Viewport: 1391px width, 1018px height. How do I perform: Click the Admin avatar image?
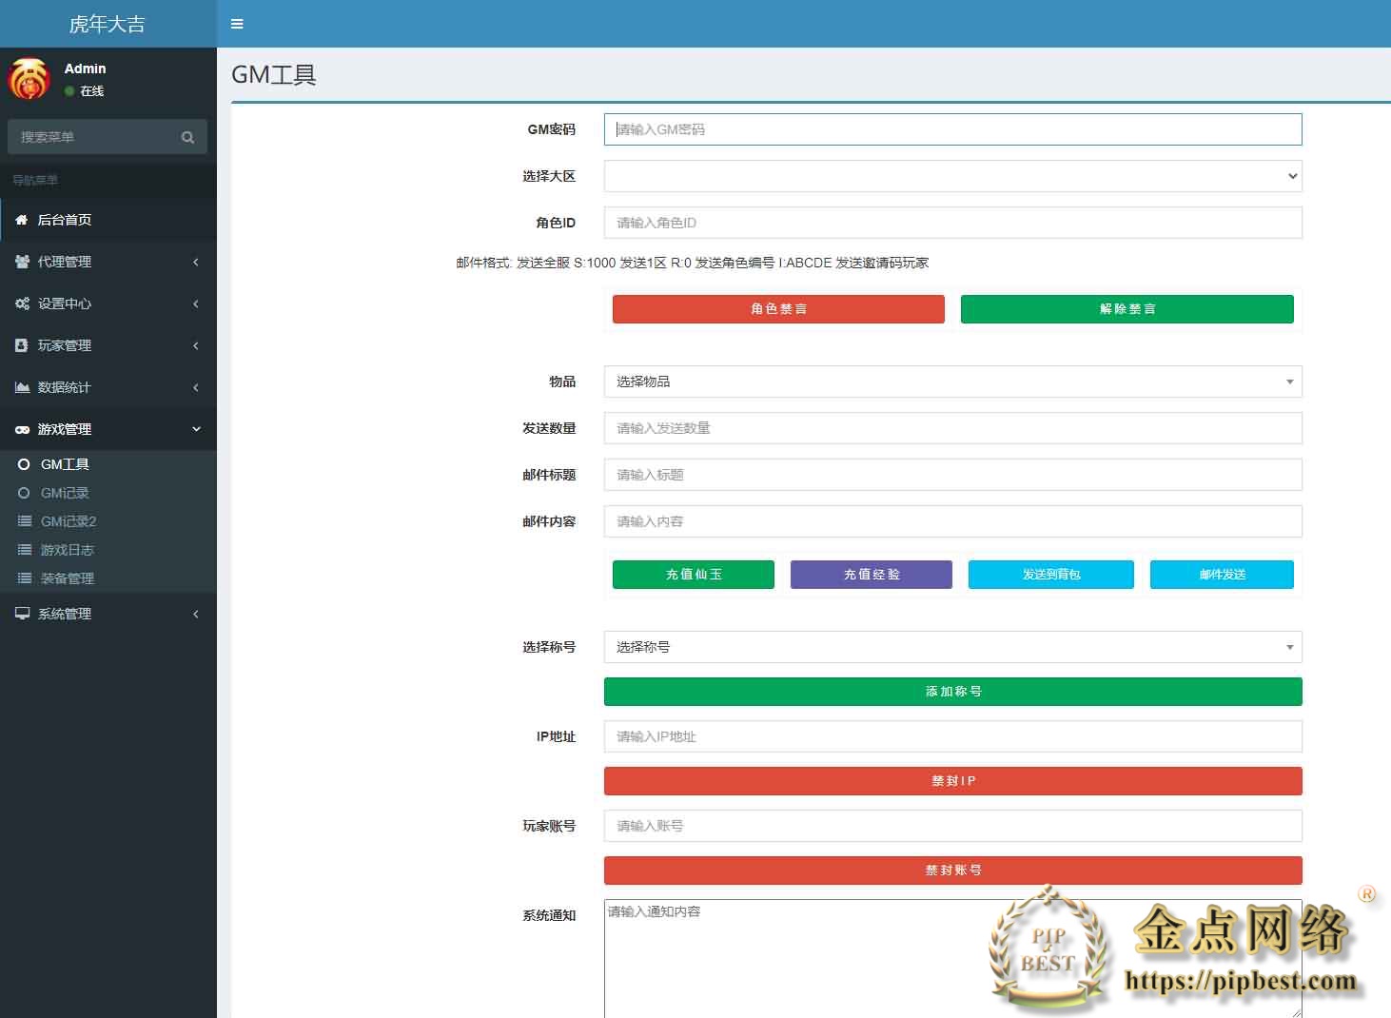point(29,79)
